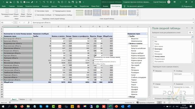The width and height of the screenshot is (195, 109).
Task: Toggle the Чередующиеся столбцы checkbox
Action: point(54,15)
